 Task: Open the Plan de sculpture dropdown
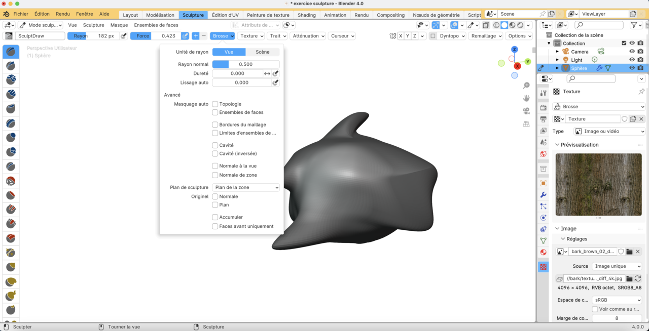[246, 187]
